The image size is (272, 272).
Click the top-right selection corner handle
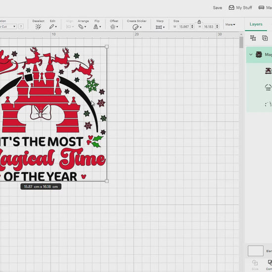(107, 46)
